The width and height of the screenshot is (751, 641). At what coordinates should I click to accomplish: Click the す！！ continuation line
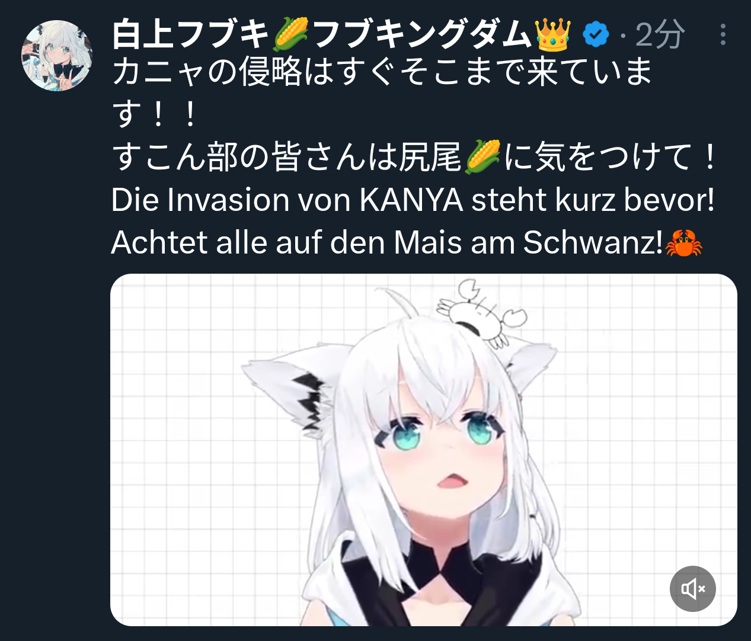tap(156, 115)
